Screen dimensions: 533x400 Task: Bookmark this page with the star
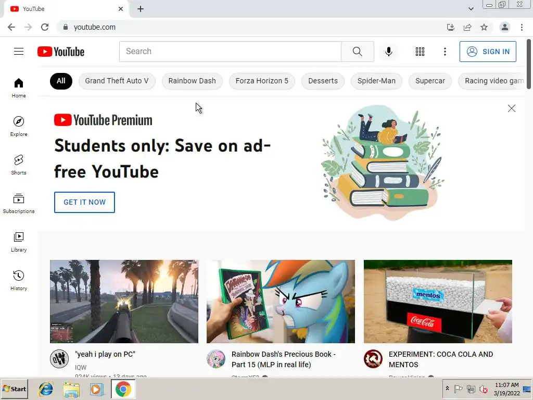484,27
